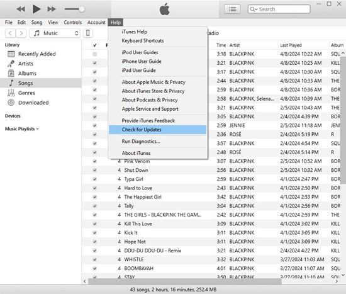Click the horizontal scrollbar left arrow
The height and width of the screenshot is (294, 346).
(x=85, y=281)
